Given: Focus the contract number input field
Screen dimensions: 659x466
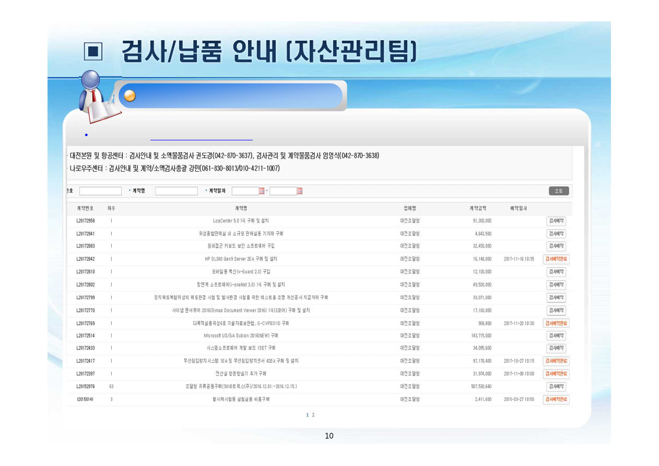Looking at the screenshot, I should coord(100,191).
